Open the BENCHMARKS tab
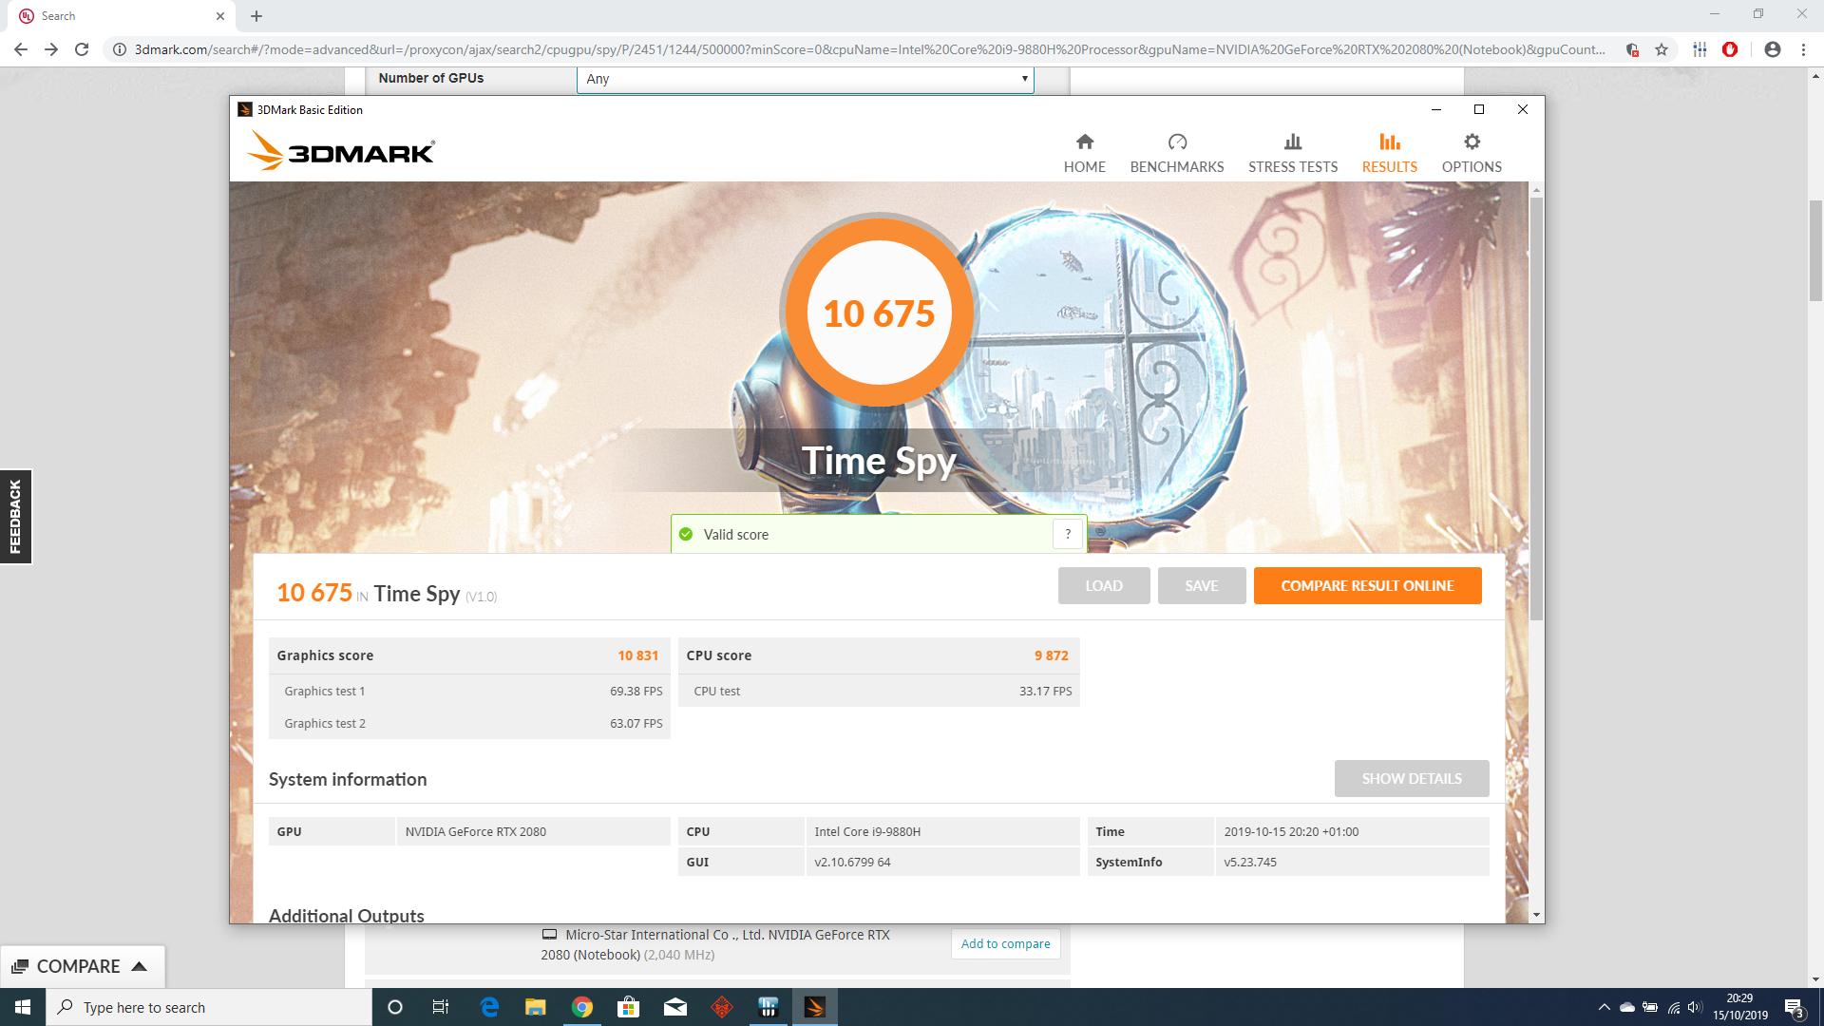 (x=1176, y=153)
